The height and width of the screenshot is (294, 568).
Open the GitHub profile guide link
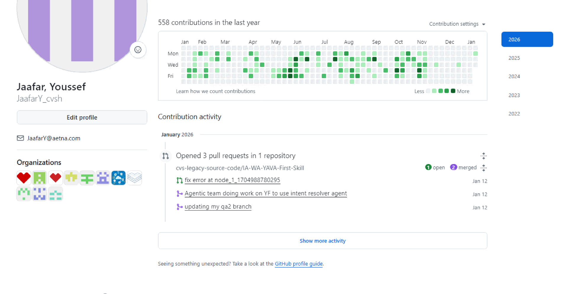click(298, 264)
